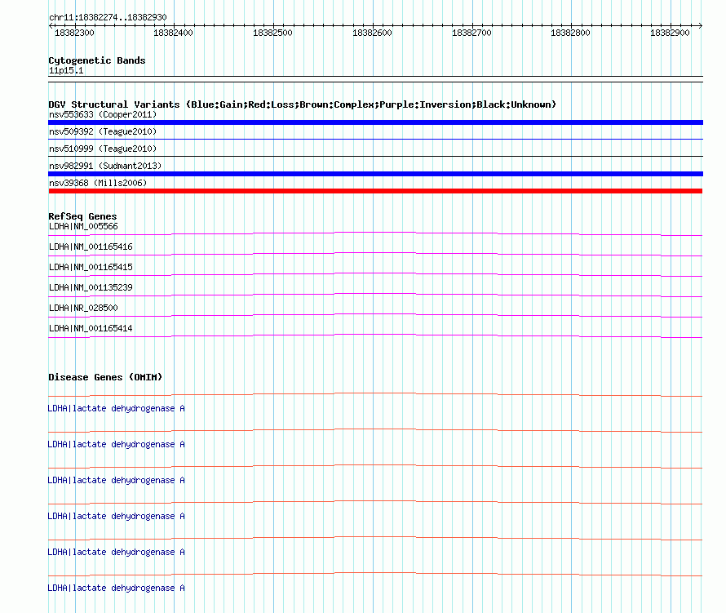Click the 18382400 ruler tick label
This screenshot has height=613, width=726.
click(x=173, y=33)
